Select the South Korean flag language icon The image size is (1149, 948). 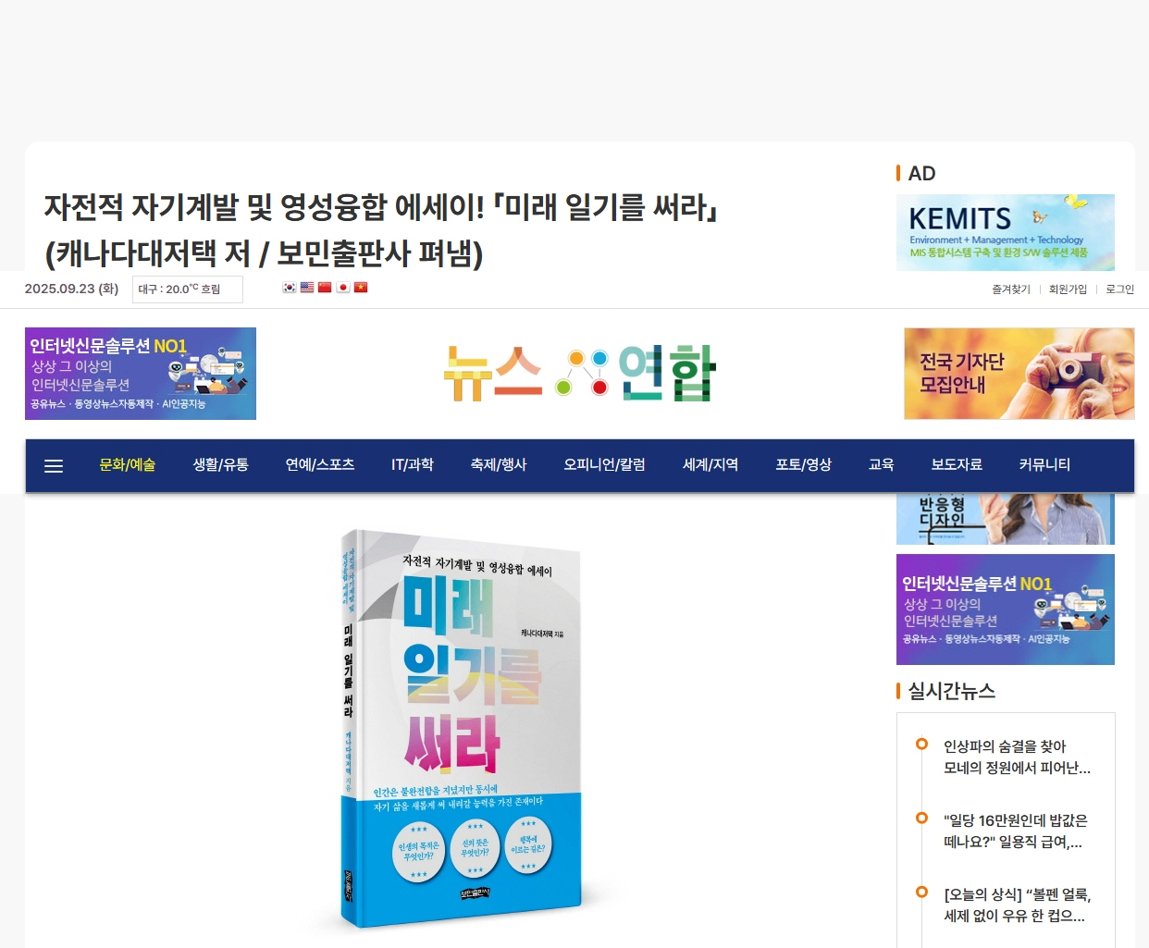click(x=290, y=288)
